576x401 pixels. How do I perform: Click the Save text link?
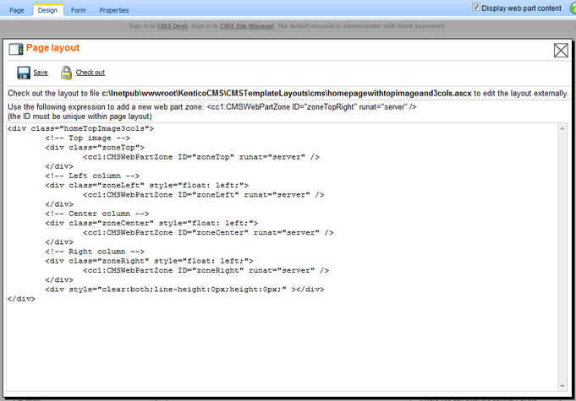[41, 73]
